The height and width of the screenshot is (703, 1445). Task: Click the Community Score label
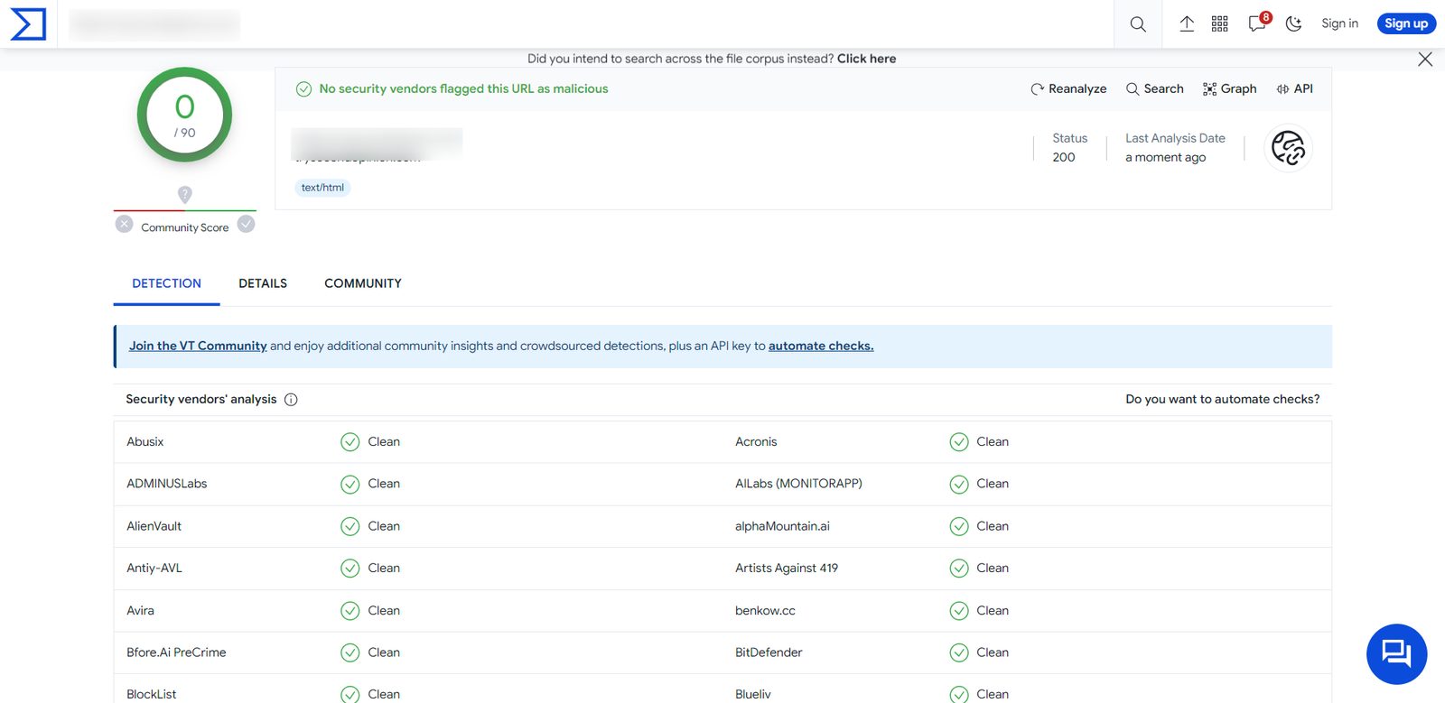point(184,227)
